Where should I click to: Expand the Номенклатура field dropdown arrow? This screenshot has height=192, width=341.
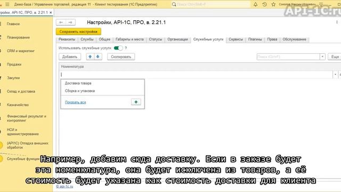click(x=335, y=75)
